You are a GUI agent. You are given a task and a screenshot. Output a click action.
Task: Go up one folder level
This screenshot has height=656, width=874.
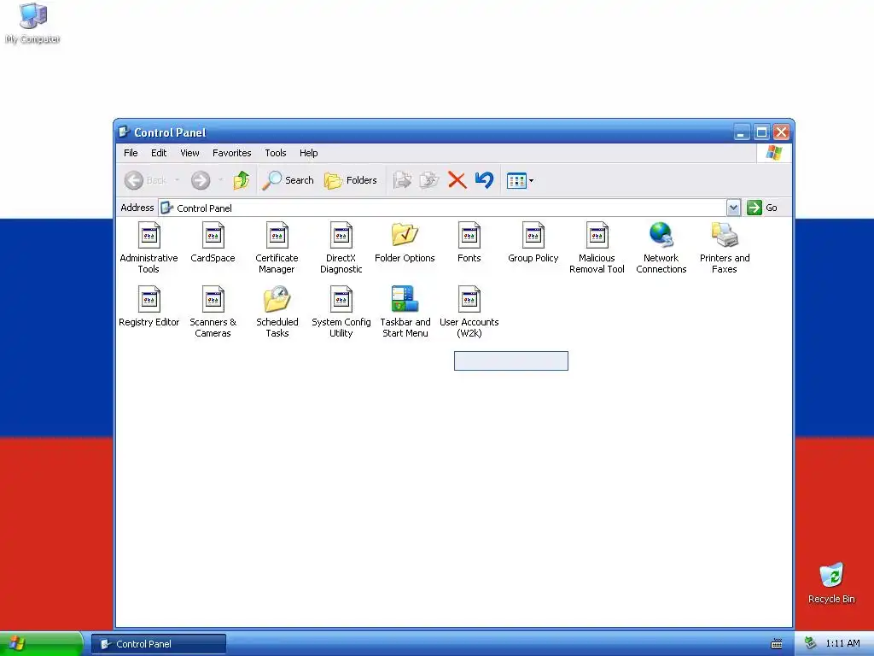click(x=242, y=180)
